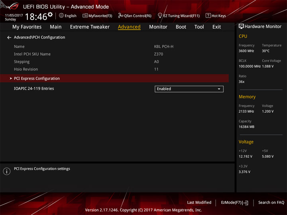Open the Tool tab

(x=199, y=27)
